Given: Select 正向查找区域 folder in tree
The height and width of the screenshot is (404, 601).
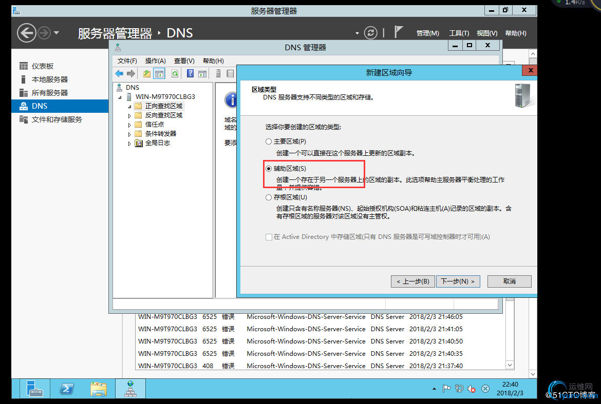Looking at the screenshot, I should click(x=164, y=106).
